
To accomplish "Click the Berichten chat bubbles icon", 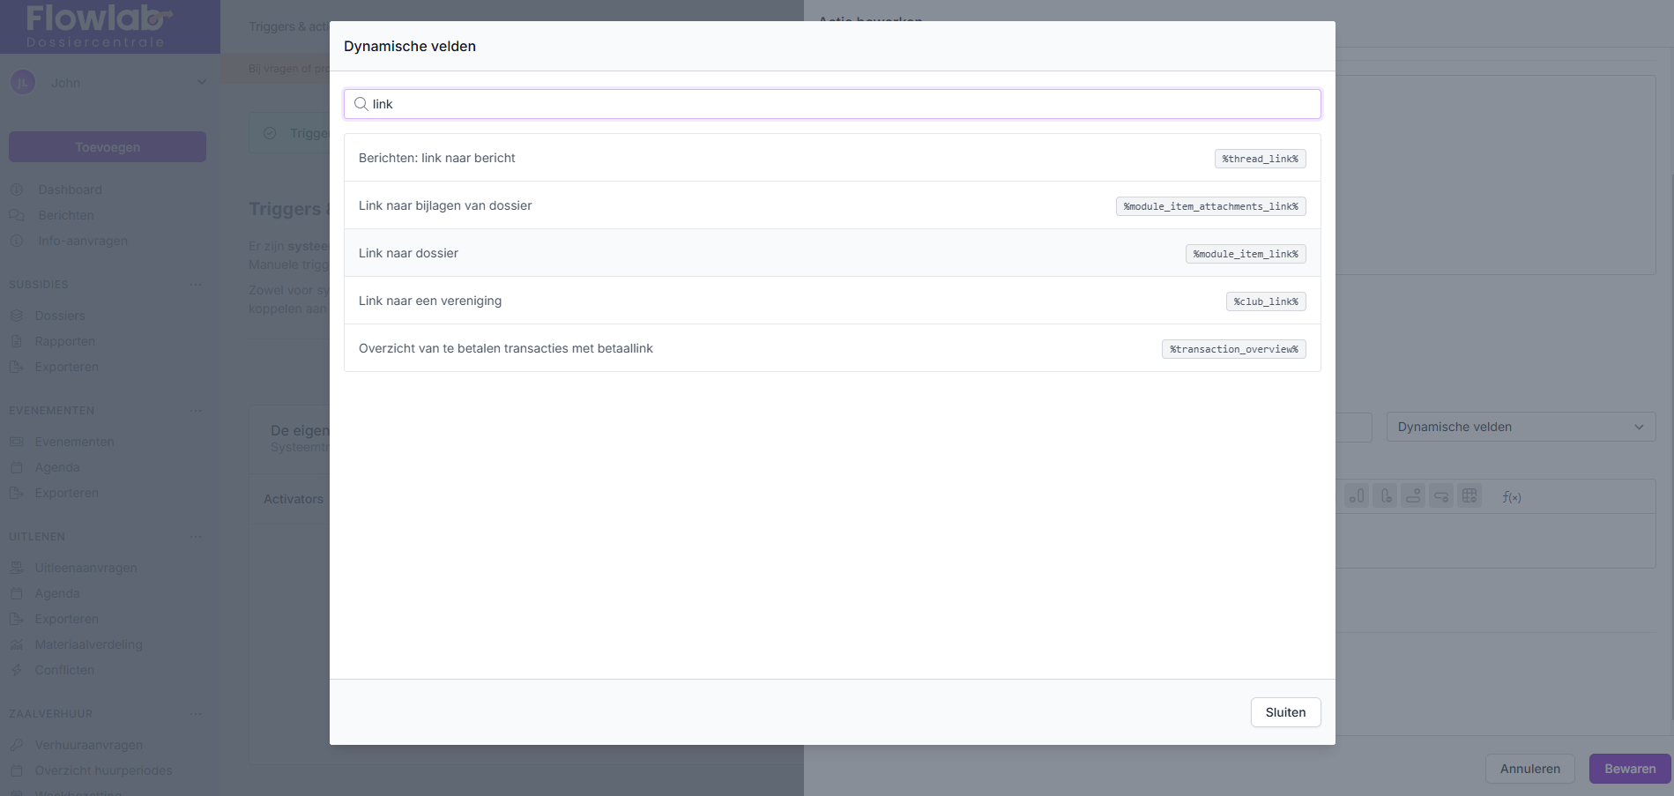I will [x=17, y=215].
